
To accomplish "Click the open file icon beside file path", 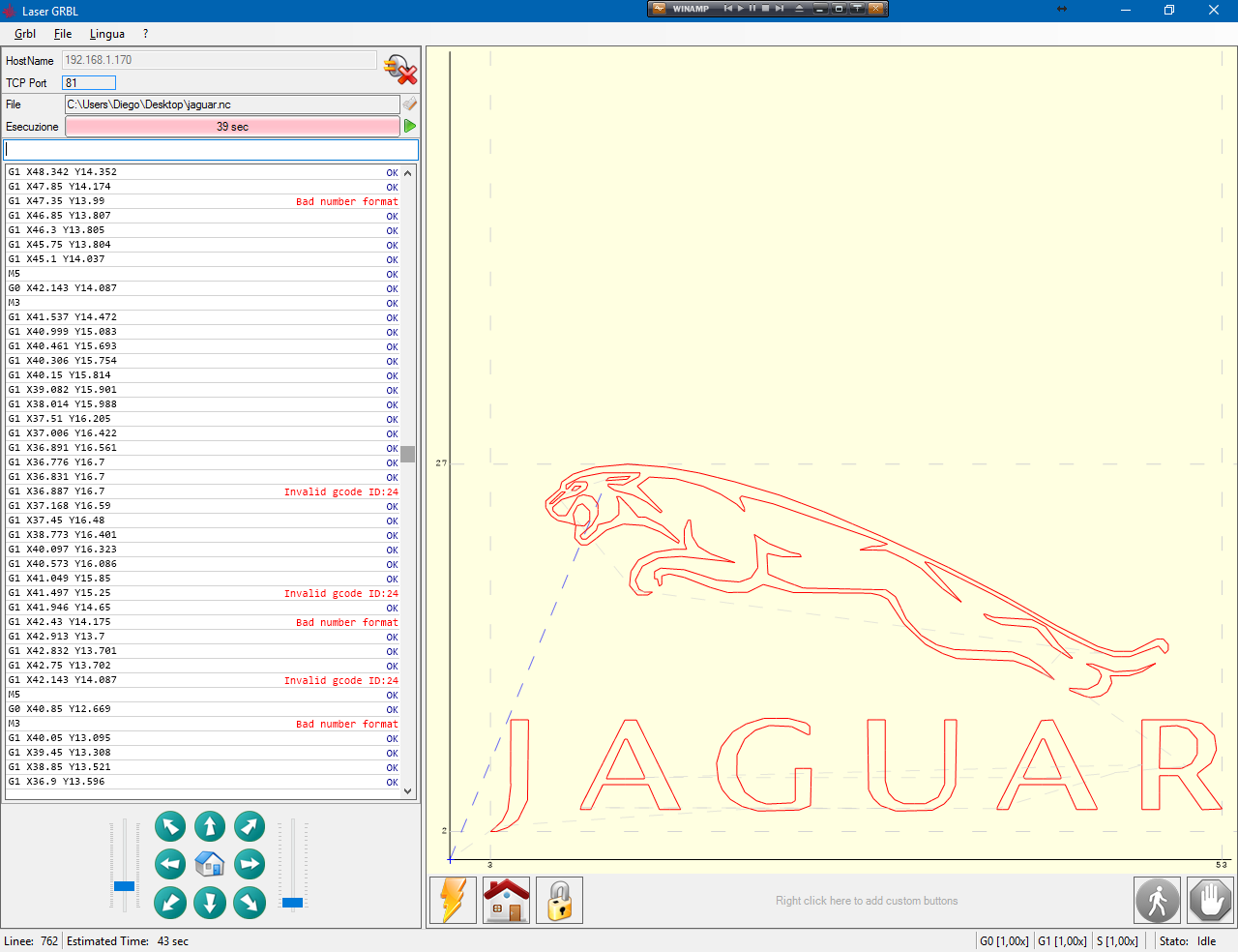I will (x=410, y=104).
